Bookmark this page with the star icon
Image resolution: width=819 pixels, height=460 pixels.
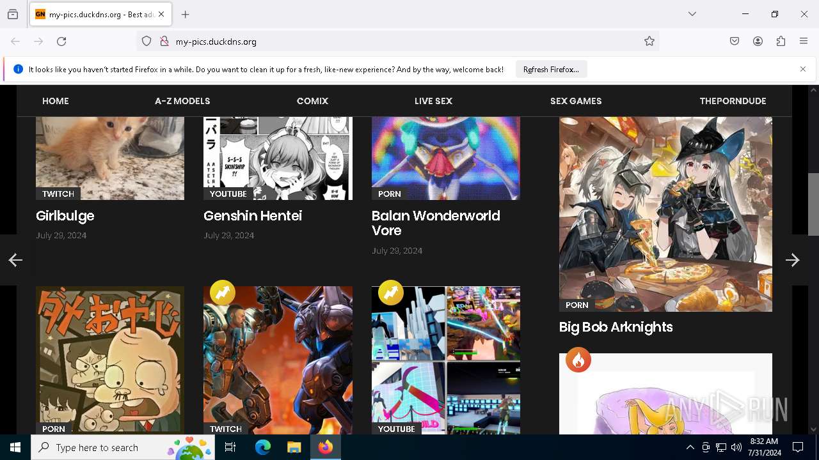[x=649, y=42]
